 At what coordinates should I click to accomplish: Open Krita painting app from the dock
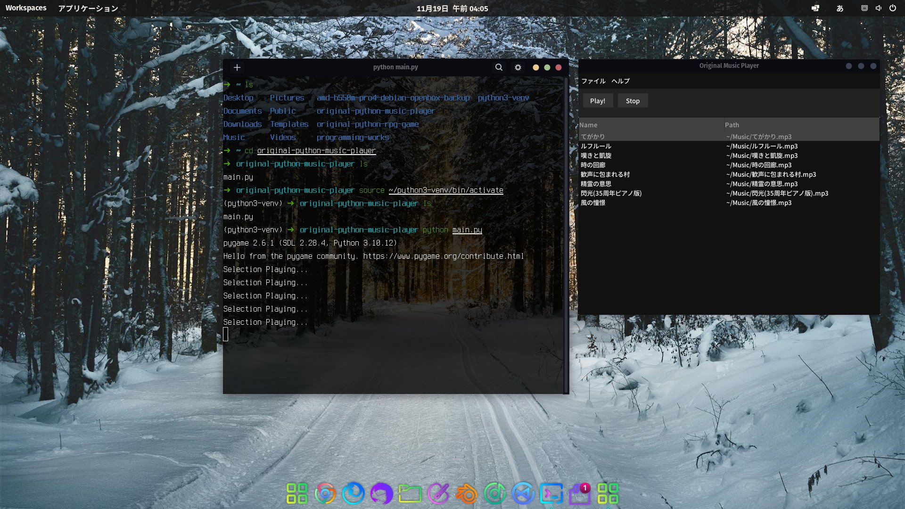[x=438, y=494]
